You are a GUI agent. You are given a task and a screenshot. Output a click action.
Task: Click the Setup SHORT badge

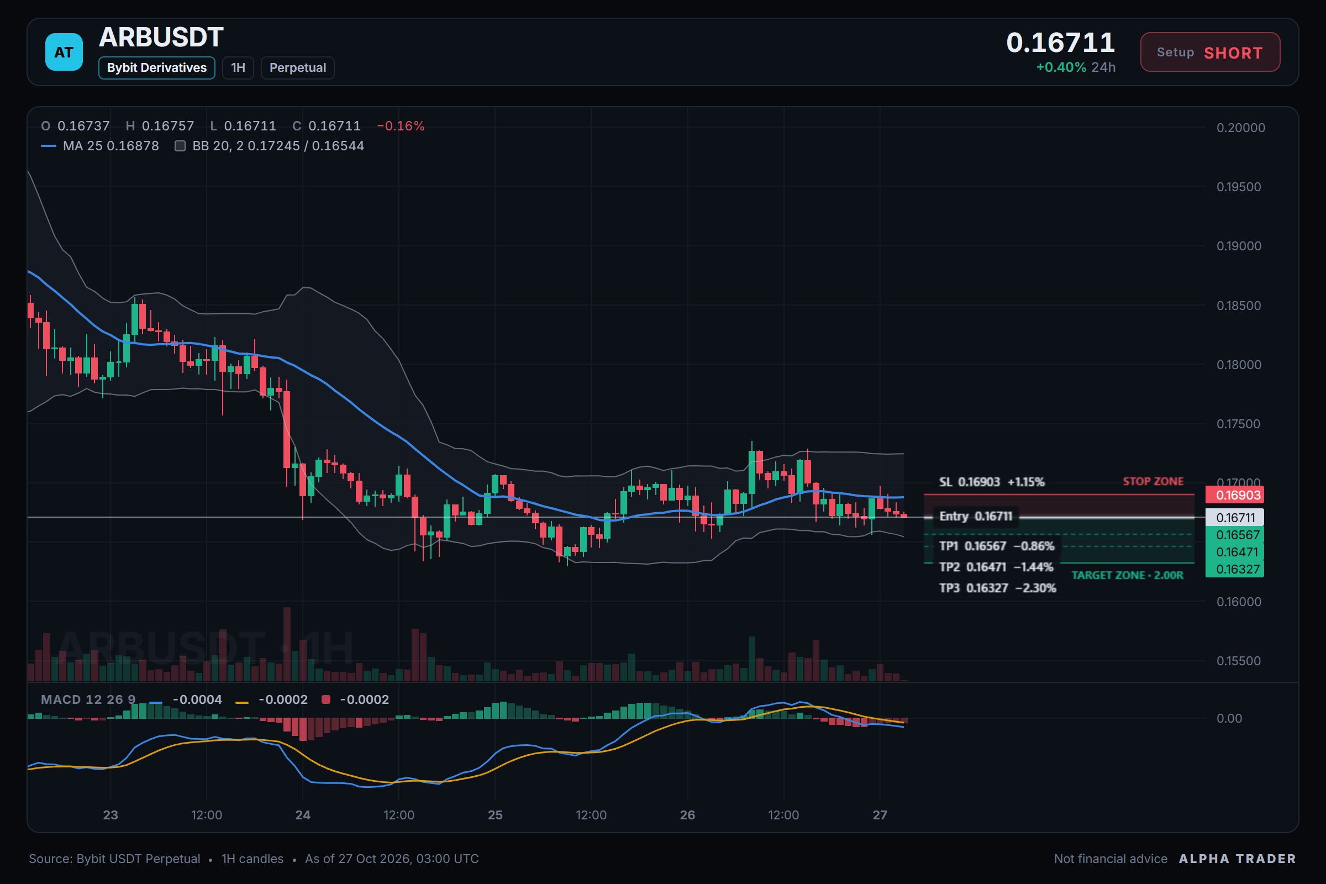tap(1210, 52)
